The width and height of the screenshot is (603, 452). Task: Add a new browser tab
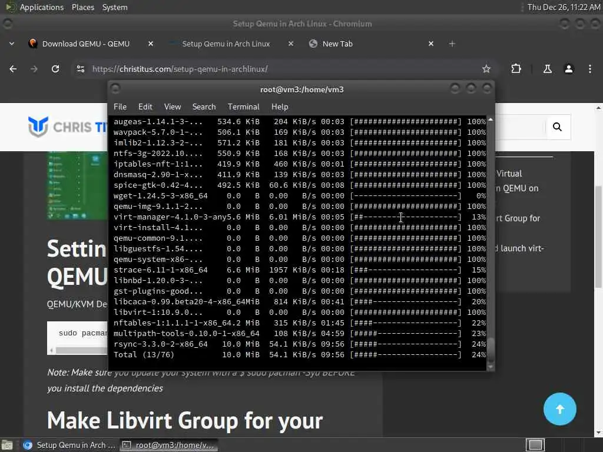452,44
